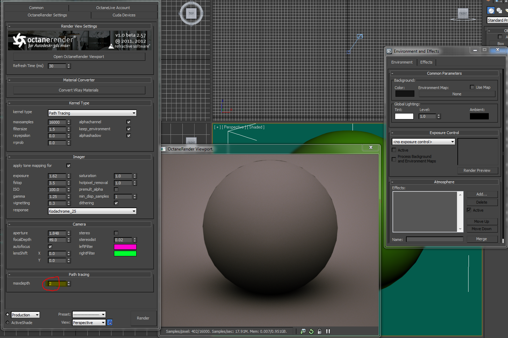Switch to the Effects tab
Screen dimensions: 508x338
426,62
